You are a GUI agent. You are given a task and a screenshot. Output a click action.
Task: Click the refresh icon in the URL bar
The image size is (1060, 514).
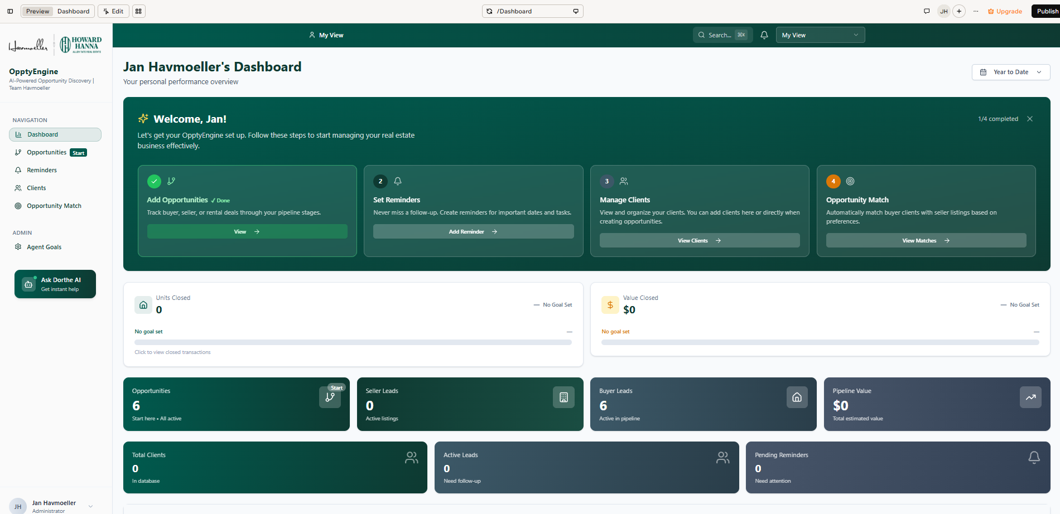coord(489,11)
